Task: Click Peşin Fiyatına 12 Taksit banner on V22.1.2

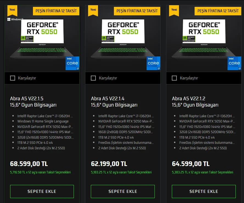Action: 218,11
